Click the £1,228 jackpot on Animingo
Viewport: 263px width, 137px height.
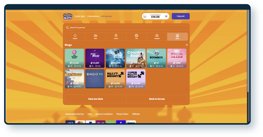76,83
